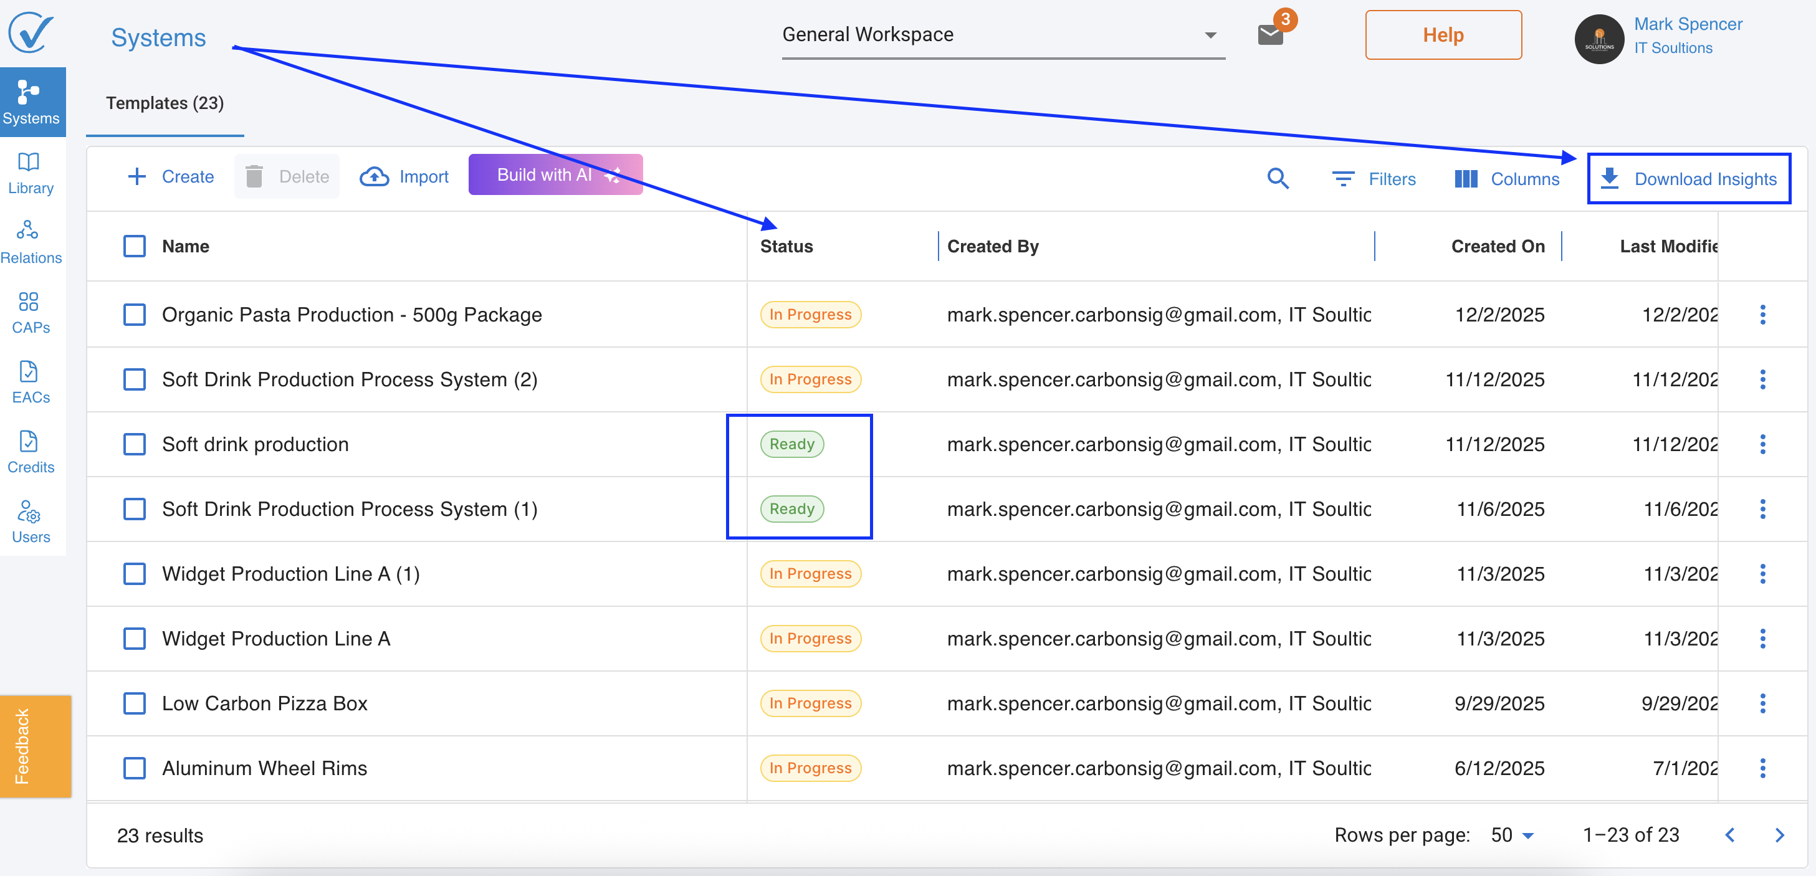Click the Download Insights button
Image resolution: width=1816 pixels, height=876 pixels.
click(1688, 179)
